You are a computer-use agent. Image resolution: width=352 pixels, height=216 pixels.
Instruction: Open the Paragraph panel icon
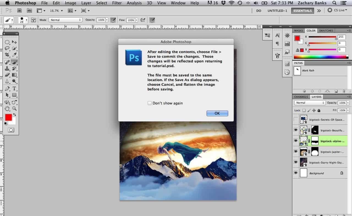277,43
